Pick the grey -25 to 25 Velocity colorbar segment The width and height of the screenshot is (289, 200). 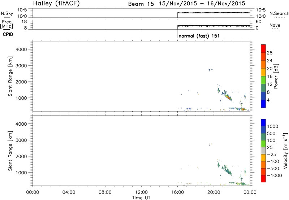pos(263,151)
